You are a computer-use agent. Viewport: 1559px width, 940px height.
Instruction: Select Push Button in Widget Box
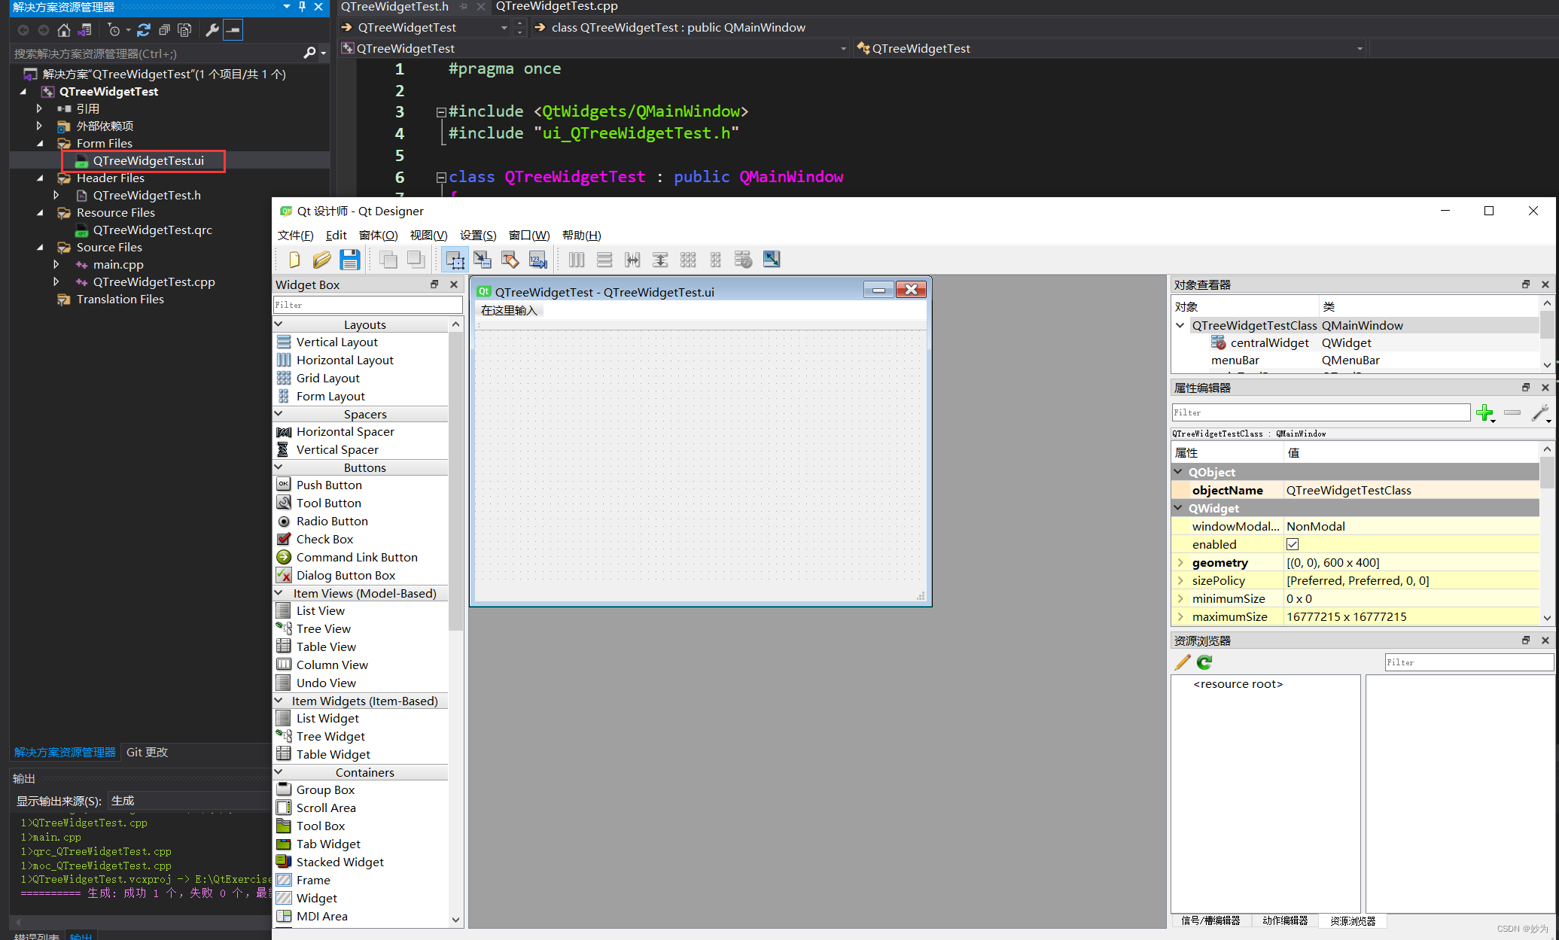[329, 485]
